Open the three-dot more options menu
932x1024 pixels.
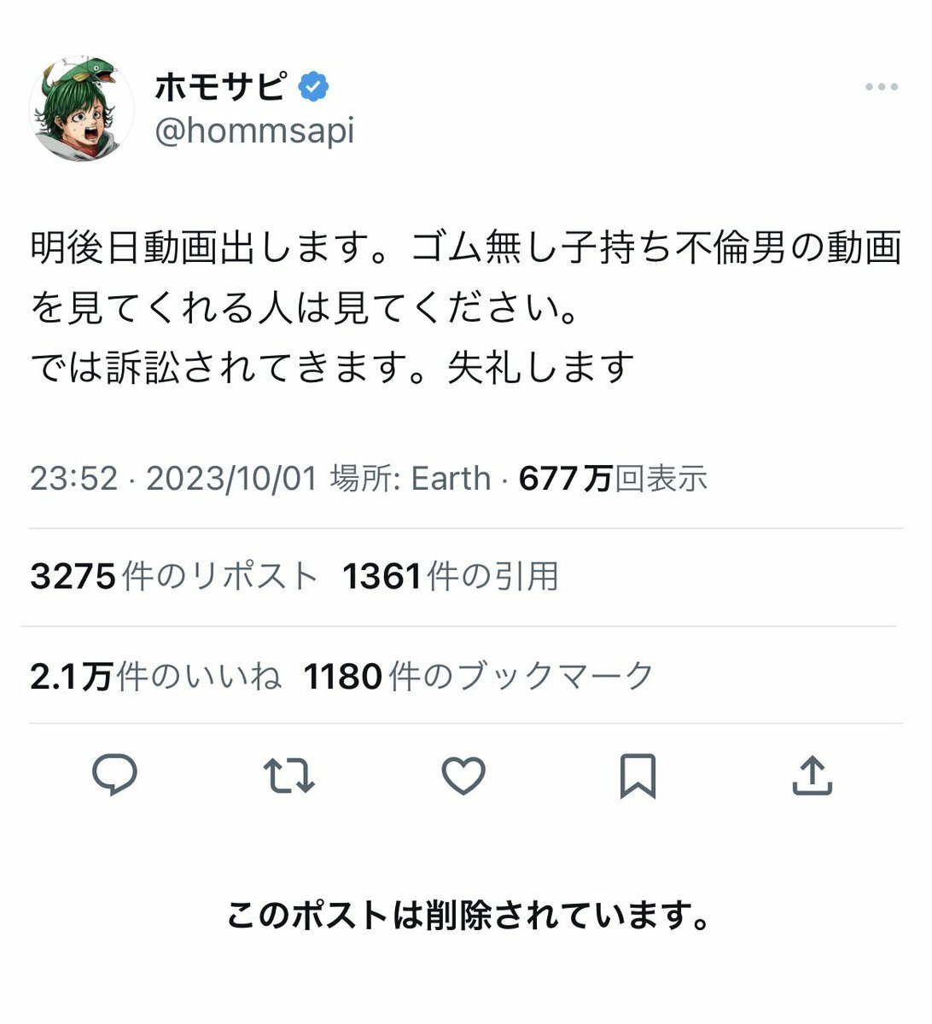(x=881, y=87)
